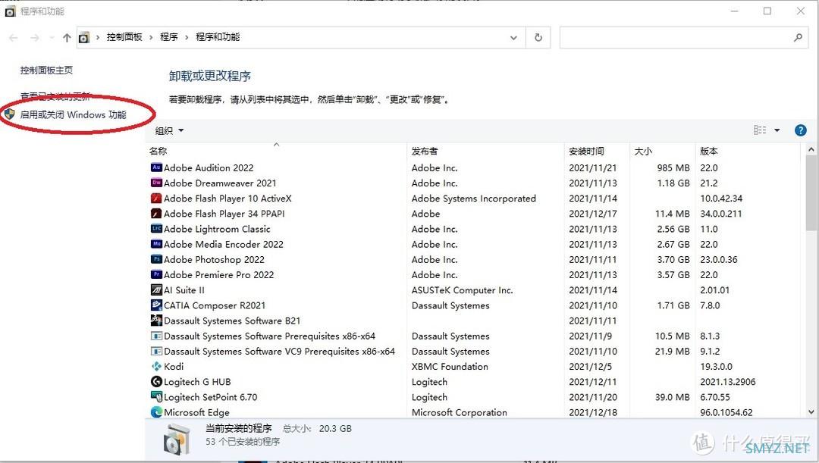
Task: Click the Kodi program icon
Action: 156,367
